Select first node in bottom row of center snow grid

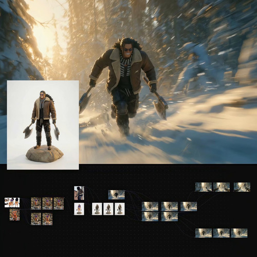click(x=150, y=216)
